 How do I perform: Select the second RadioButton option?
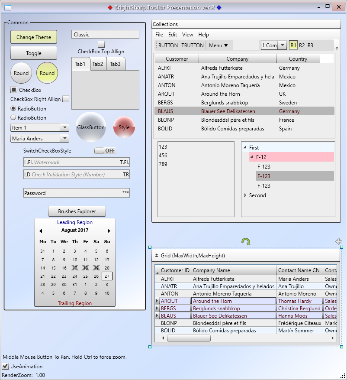[x=13, y=117]
